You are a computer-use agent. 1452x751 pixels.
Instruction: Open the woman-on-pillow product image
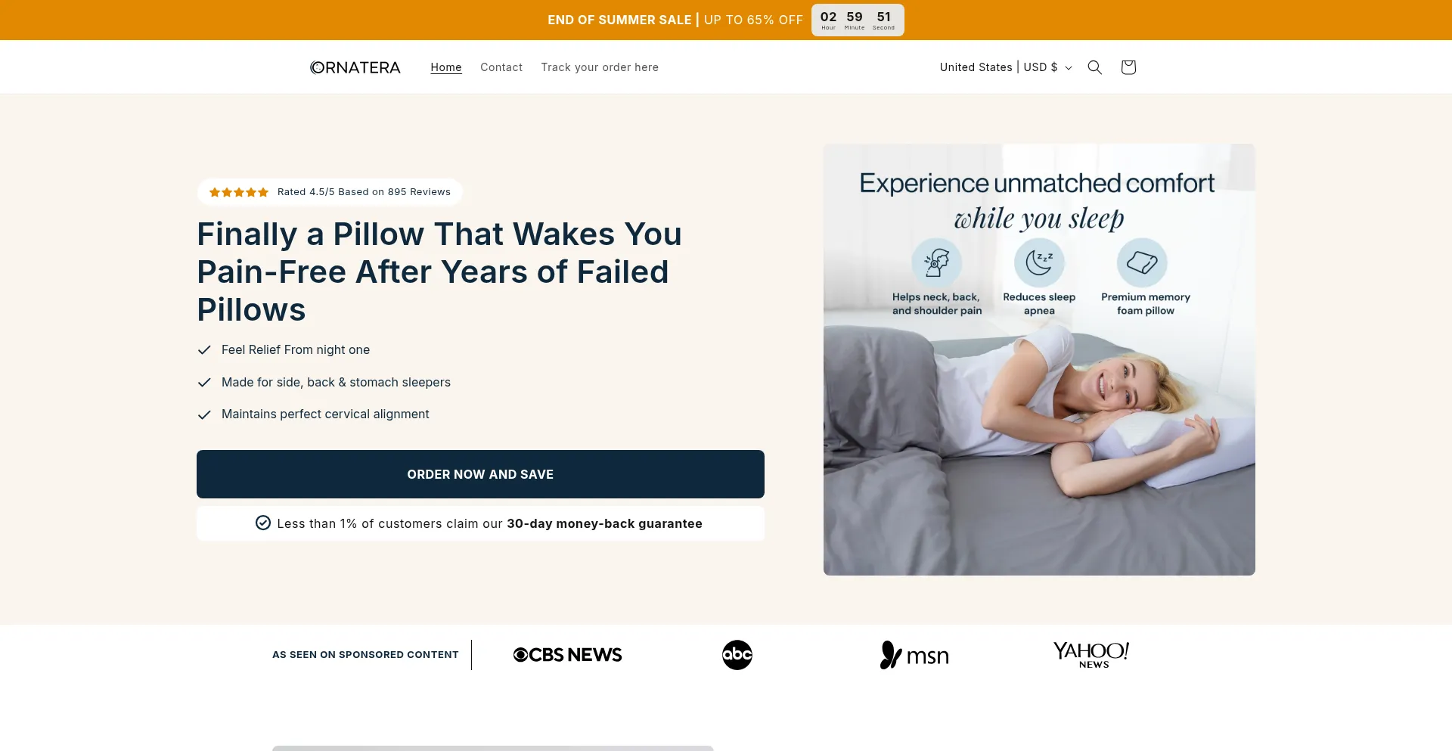pos(1039,359)
